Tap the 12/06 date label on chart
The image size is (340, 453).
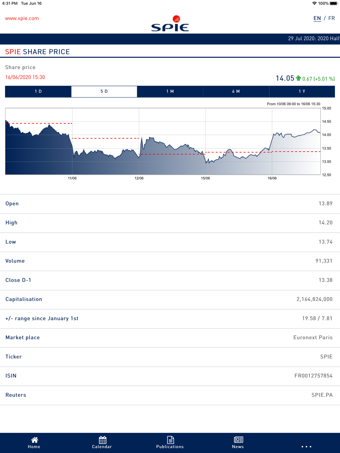(x=139, y=178)
